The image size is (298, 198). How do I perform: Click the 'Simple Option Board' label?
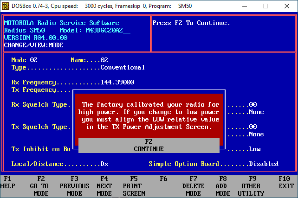point(184,164)
